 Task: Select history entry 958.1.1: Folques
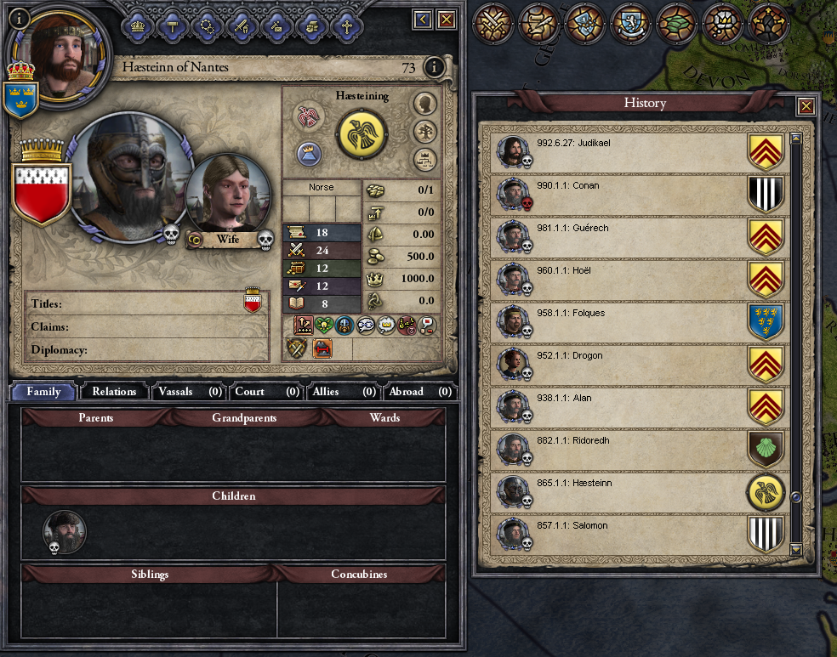(640, 322)
